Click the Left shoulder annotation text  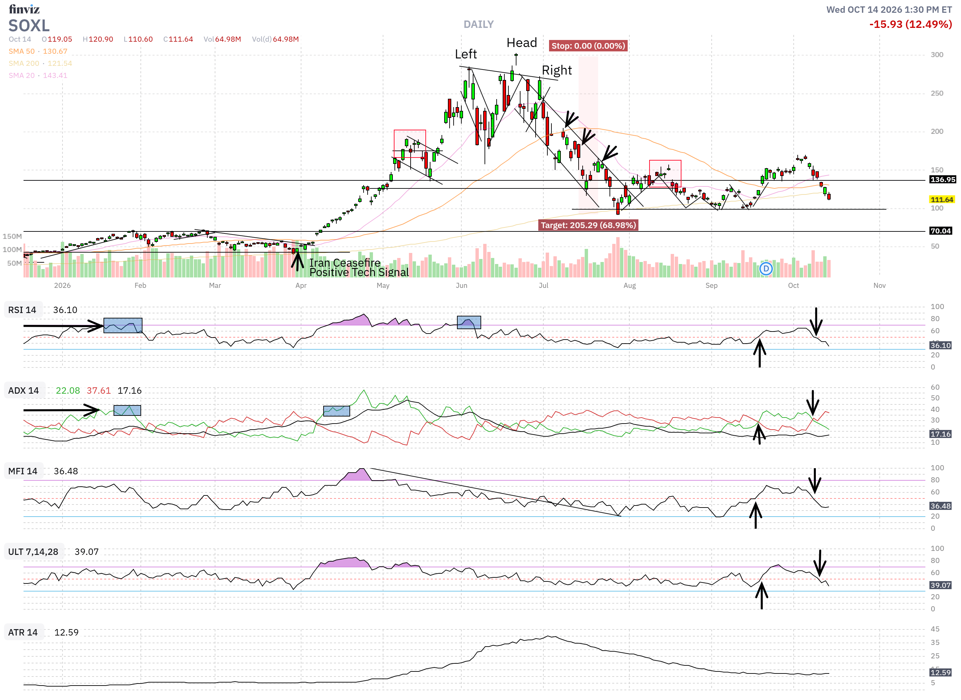pyautogui.click(x=466, y=54)
